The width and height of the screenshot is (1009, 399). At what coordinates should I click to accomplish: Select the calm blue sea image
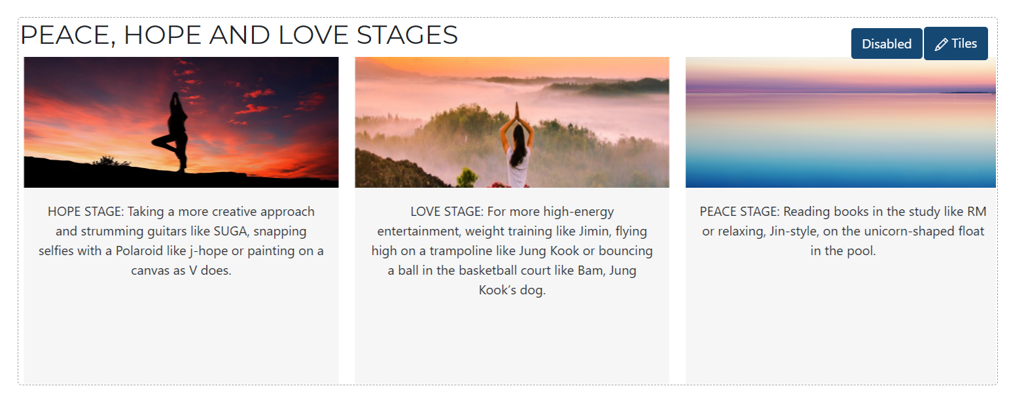[840, 122]
